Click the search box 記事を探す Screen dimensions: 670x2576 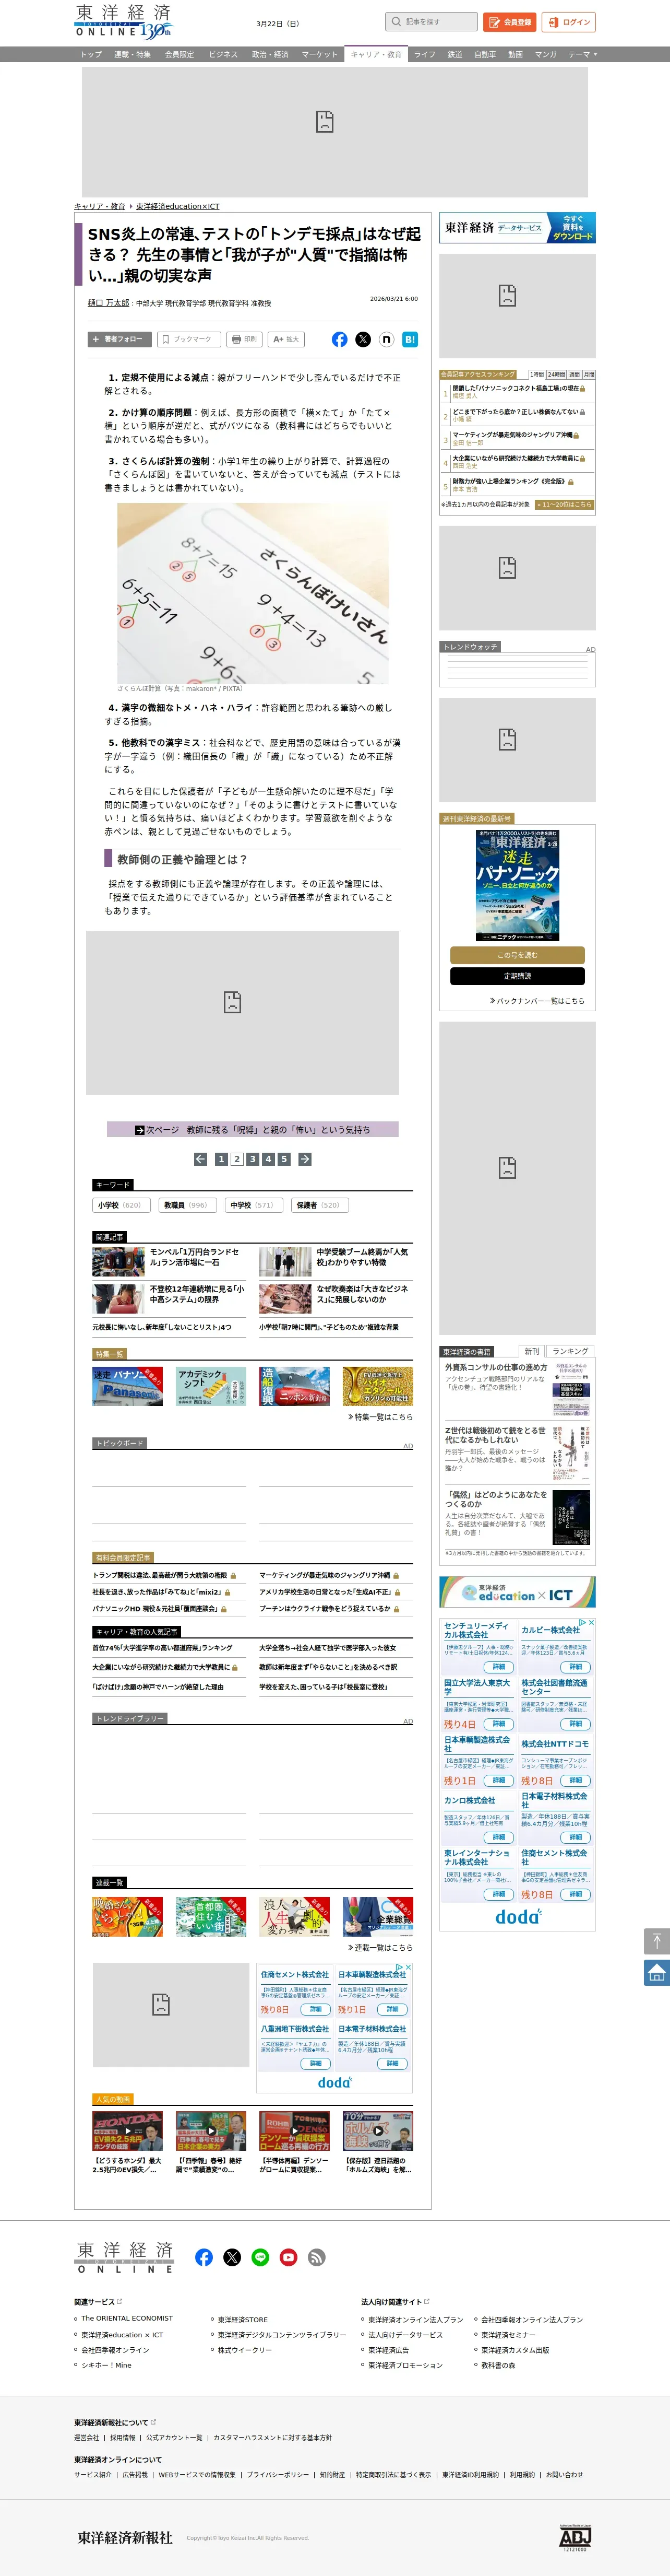click(x=432, y=21)
